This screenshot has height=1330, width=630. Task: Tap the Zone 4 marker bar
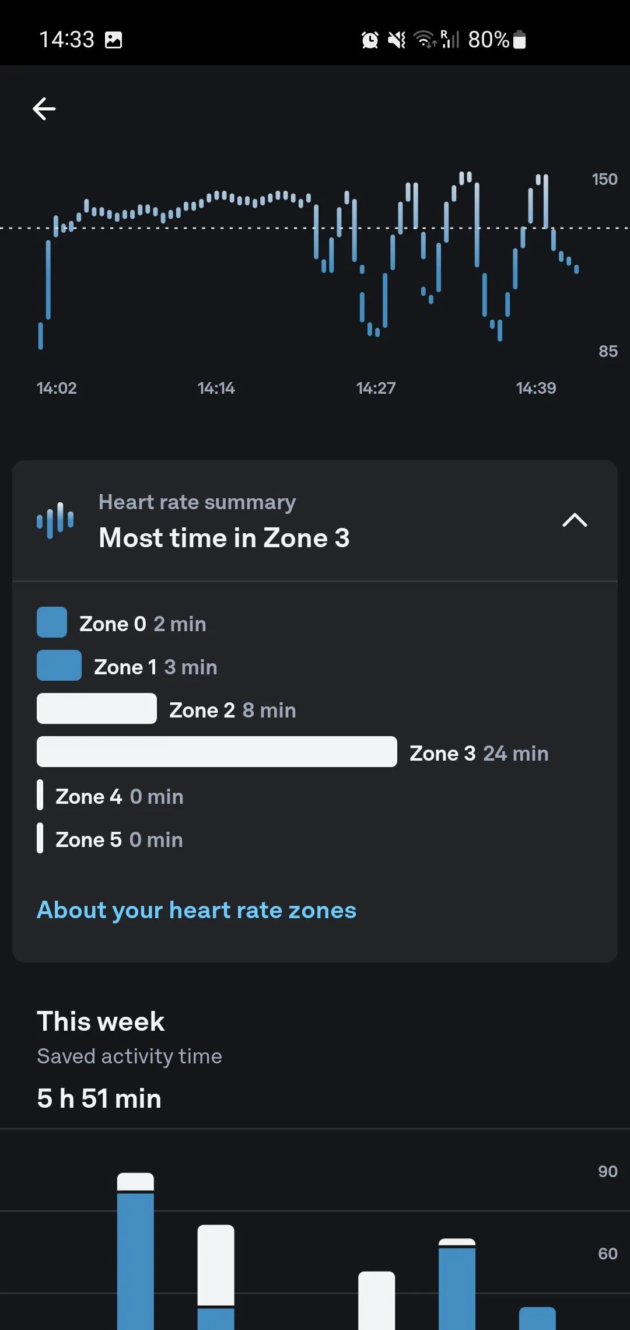point(40,795)
